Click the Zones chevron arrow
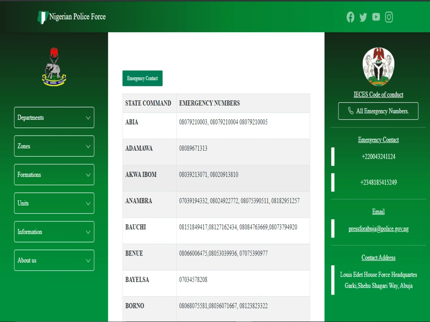430x322 pixels. [x=88, y=146]
